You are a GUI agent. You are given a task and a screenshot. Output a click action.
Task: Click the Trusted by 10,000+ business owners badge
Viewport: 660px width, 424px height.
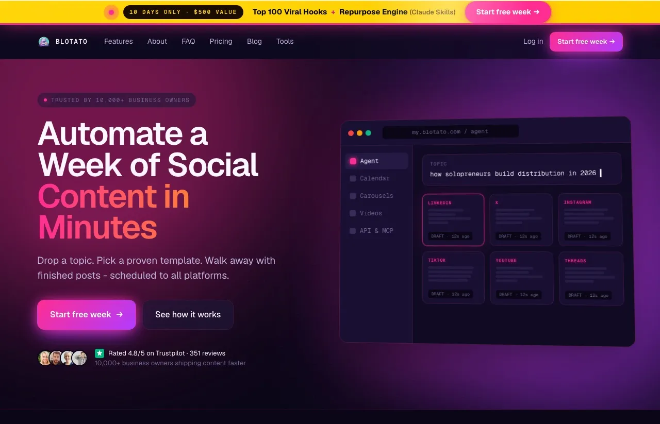[x=117, y=100]
